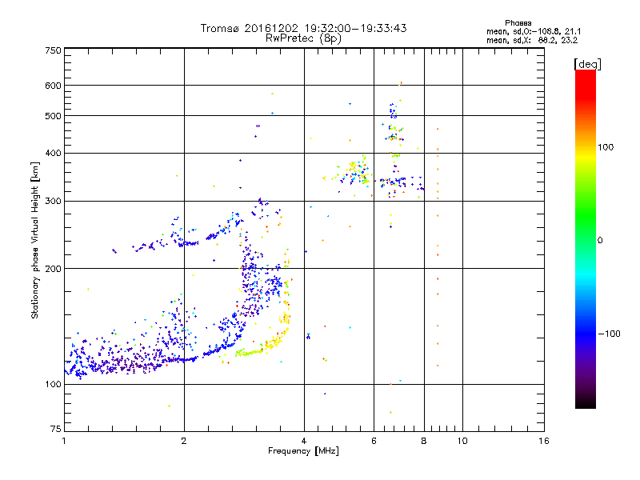
Task: Click the "8" label on the frequency axis
Action: [x=424, y=441]
